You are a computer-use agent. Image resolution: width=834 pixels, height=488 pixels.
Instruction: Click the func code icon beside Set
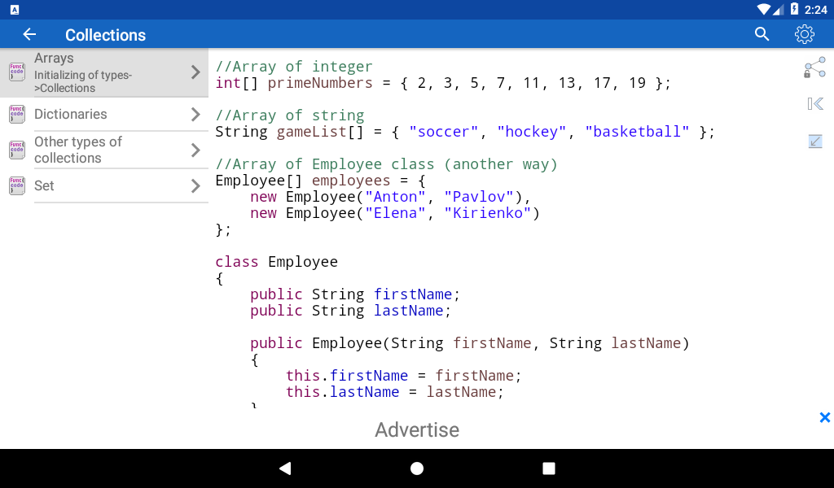point(17,186)
